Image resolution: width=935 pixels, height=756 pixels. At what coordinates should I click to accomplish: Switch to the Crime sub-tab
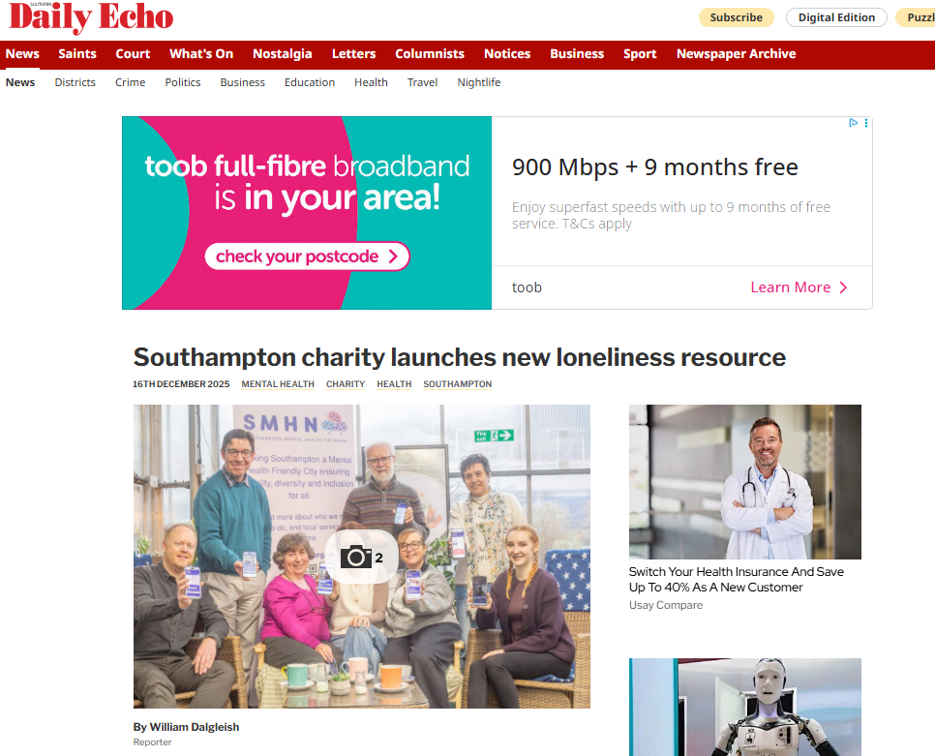130,82
